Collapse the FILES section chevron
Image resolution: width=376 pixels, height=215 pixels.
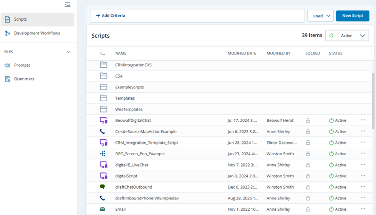(69, 52)
